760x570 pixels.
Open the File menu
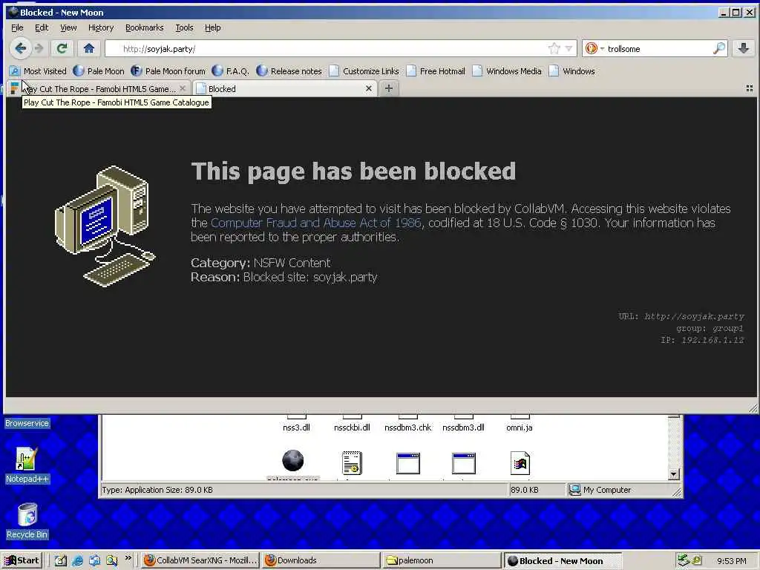tap(17, 27)
